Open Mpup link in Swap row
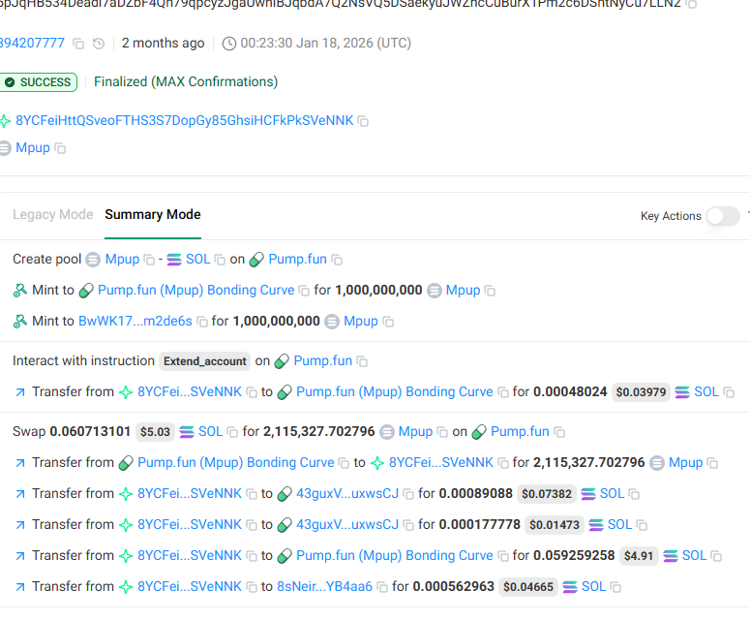This screenshot has width=750, height=620. pos(416,432)
